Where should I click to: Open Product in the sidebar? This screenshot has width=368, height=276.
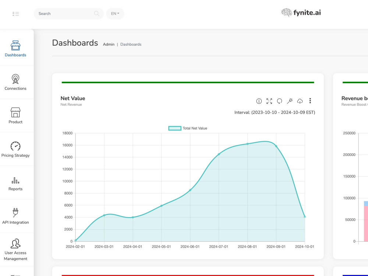[x=15, y=116]
